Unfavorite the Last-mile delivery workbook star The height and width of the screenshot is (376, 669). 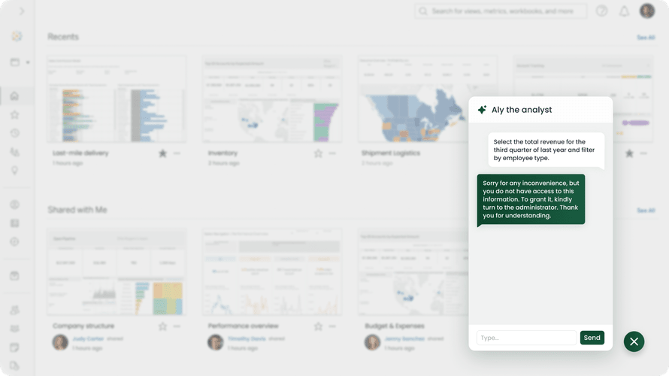coord(162,153)
